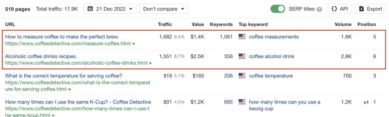389x117 pixels.
Task: Click the SERP titles help question icon
Action: (x=319, y=9)
